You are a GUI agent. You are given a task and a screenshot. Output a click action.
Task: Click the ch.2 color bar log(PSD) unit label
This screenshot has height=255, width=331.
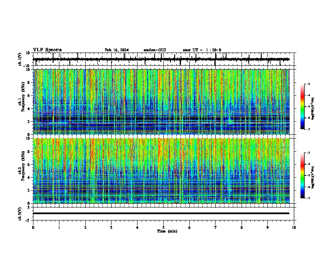pos(313,177)
